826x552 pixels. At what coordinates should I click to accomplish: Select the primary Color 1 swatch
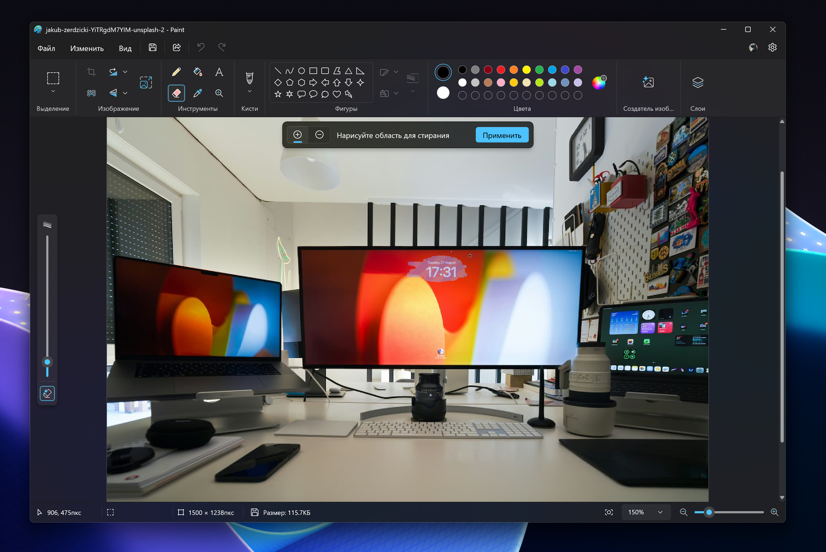[443, 72]
